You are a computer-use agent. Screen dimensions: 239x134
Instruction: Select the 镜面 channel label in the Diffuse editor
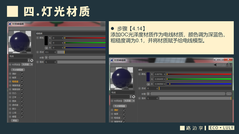click(116, 114)
